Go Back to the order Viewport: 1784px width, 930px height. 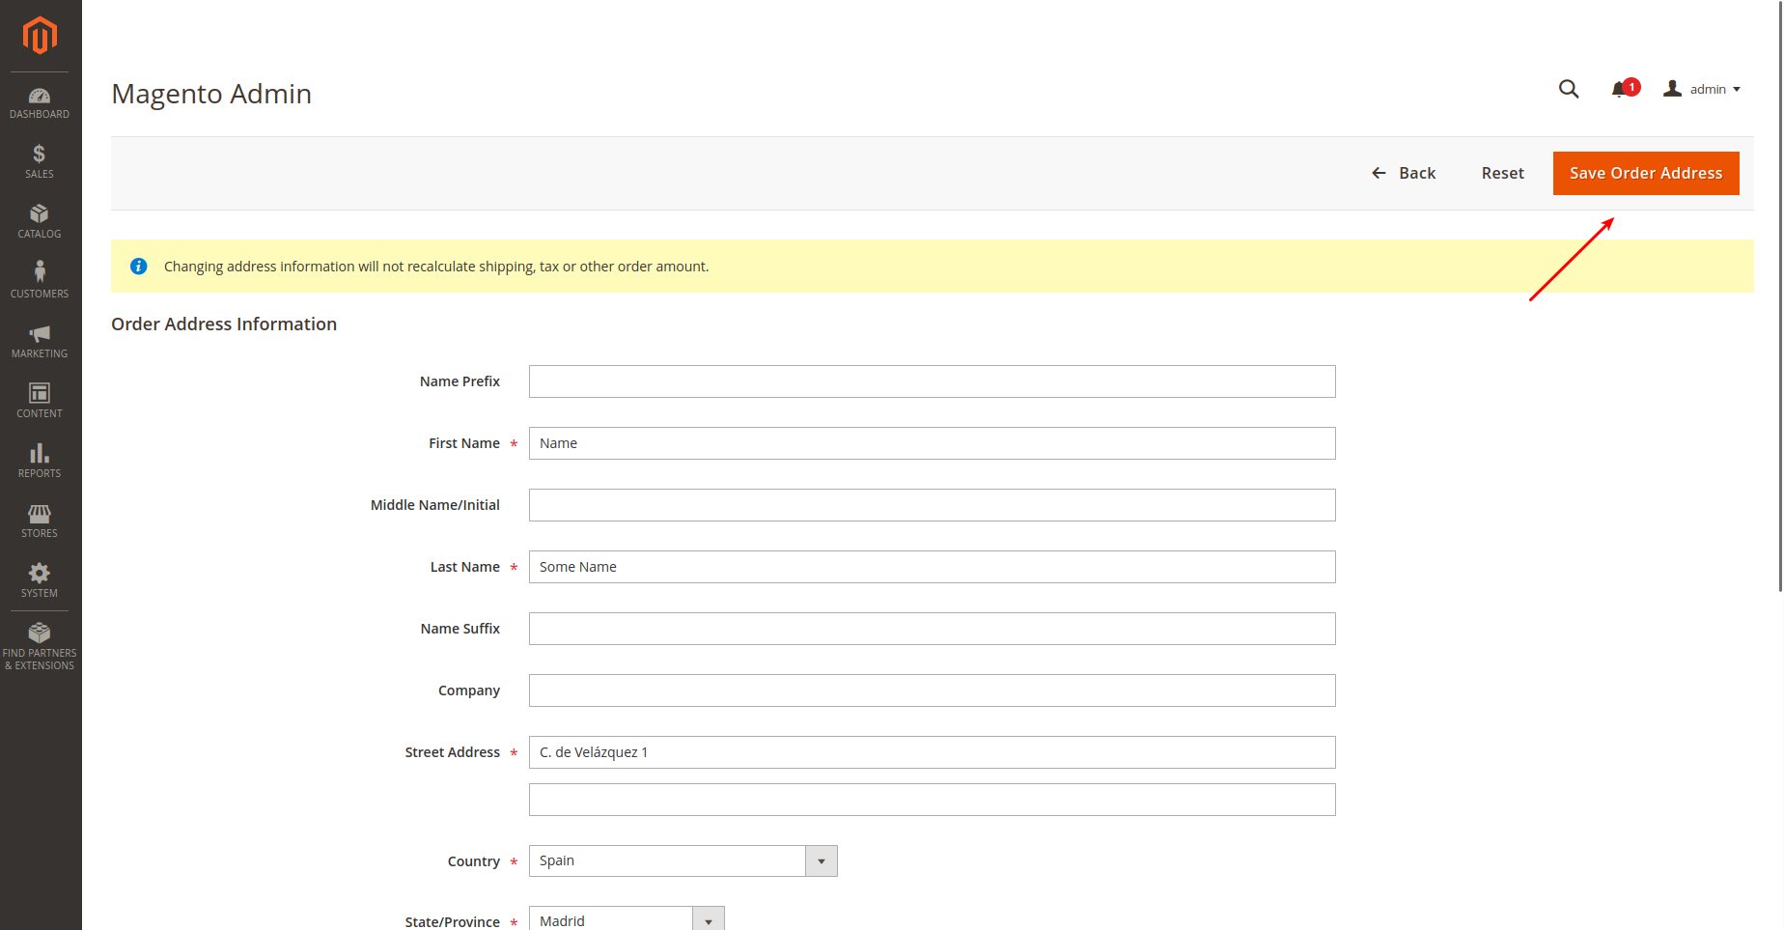coord(1404,173)
